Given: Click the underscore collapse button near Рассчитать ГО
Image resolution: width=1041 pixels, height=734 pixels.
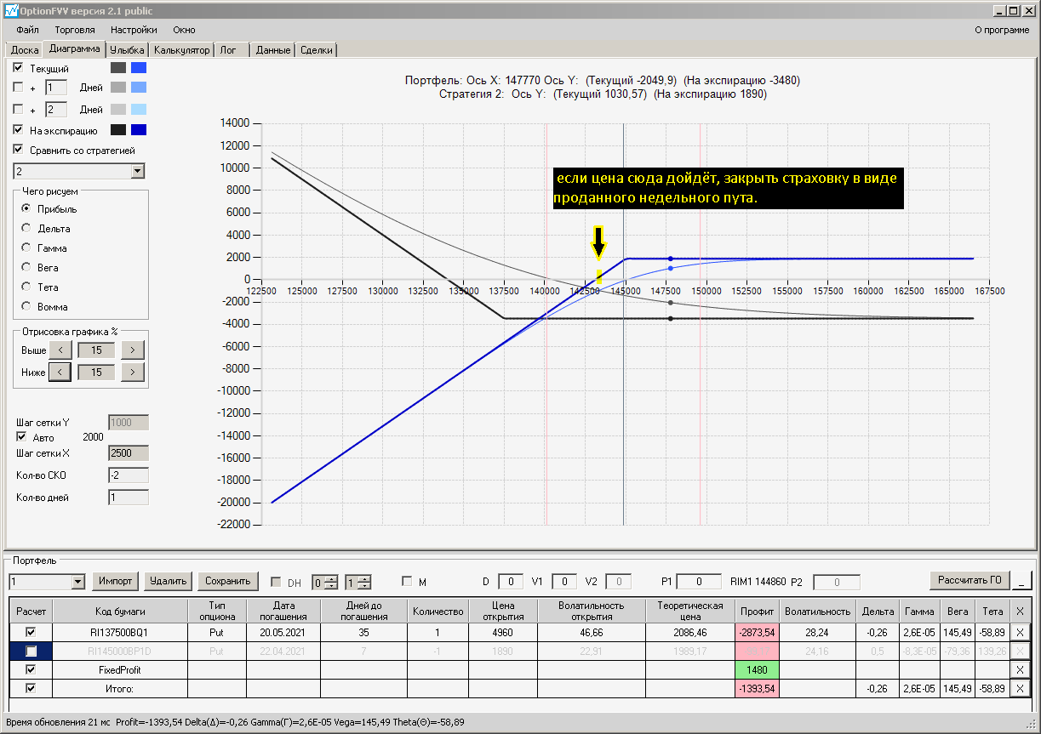Looking at the screenshot, I should coord(1021,580).
